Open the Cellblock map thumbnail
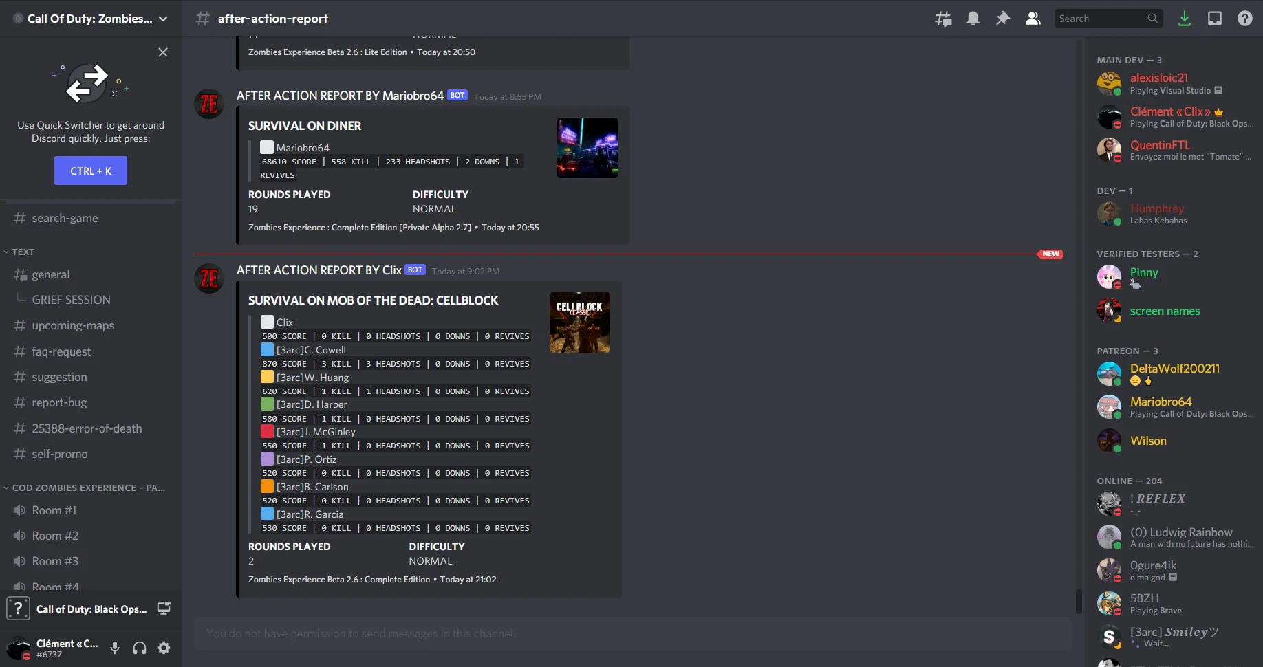Screen dimensions: 1263x667 pos(579,322)
